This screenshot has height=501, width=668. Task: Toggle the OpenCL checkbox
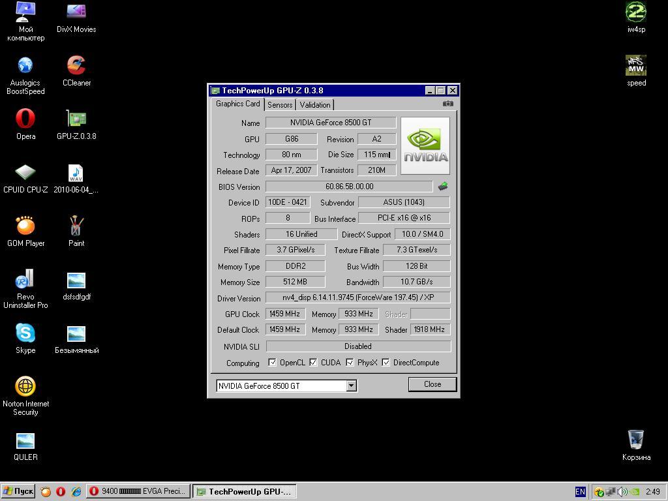coord(273,363)
